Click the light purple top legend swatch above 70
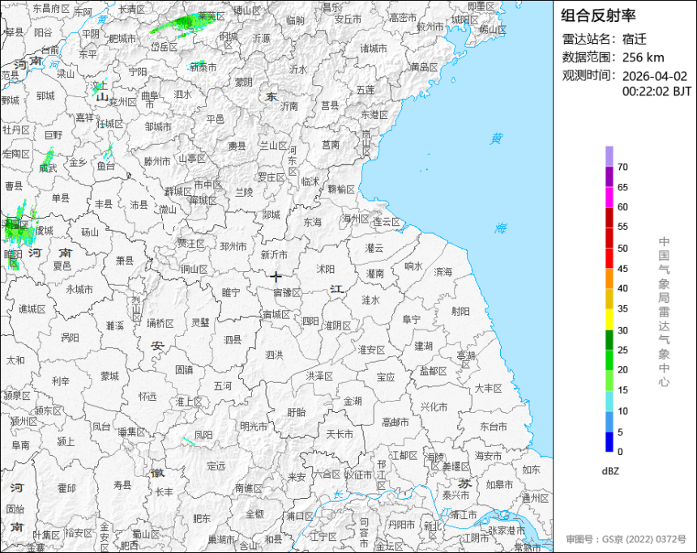 [609, 155]
